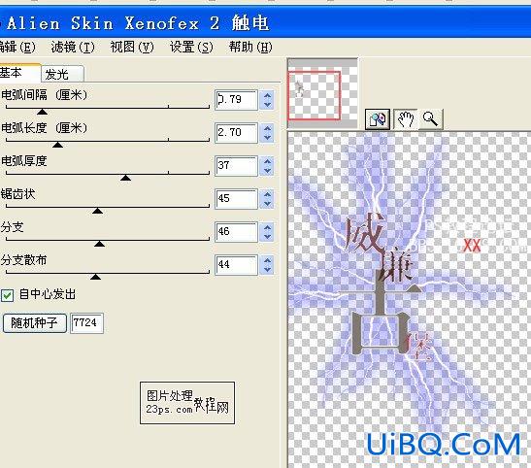Increase 电弧间隔 with the up arrow
Viewport: 531px width, 468px height.
click(267, 95)
